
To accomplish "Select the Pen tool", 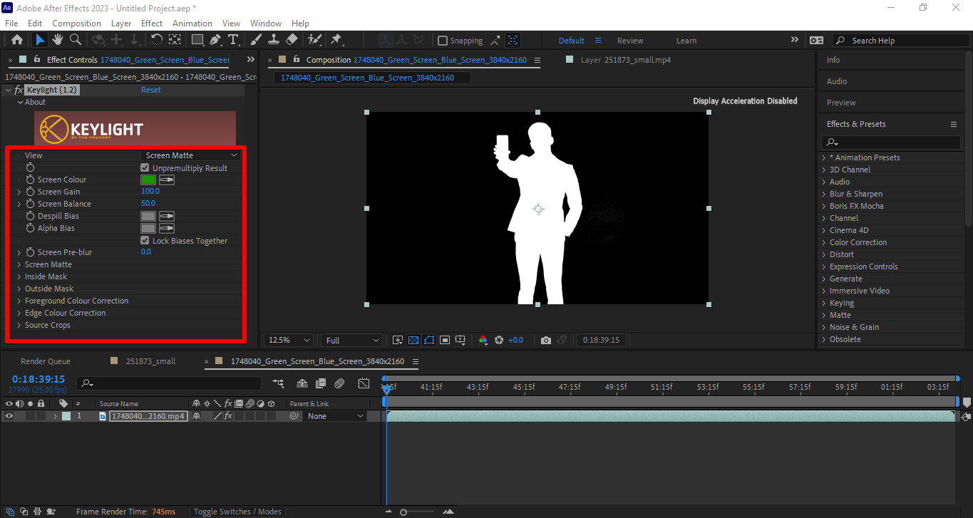I will point(213,40).
